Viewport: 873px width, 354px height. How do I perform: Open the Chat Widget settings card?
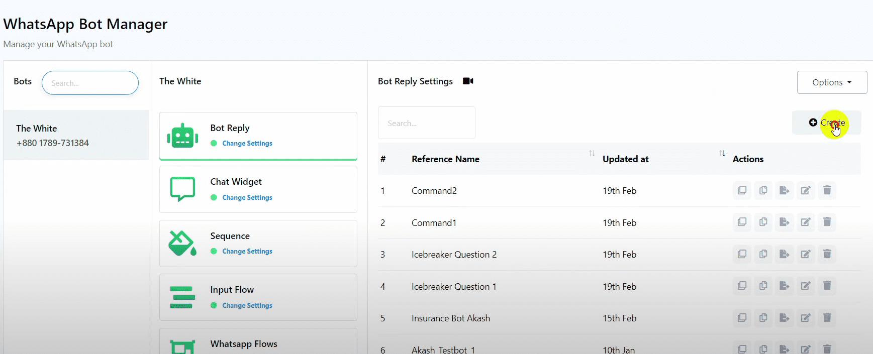click(258, 189)
